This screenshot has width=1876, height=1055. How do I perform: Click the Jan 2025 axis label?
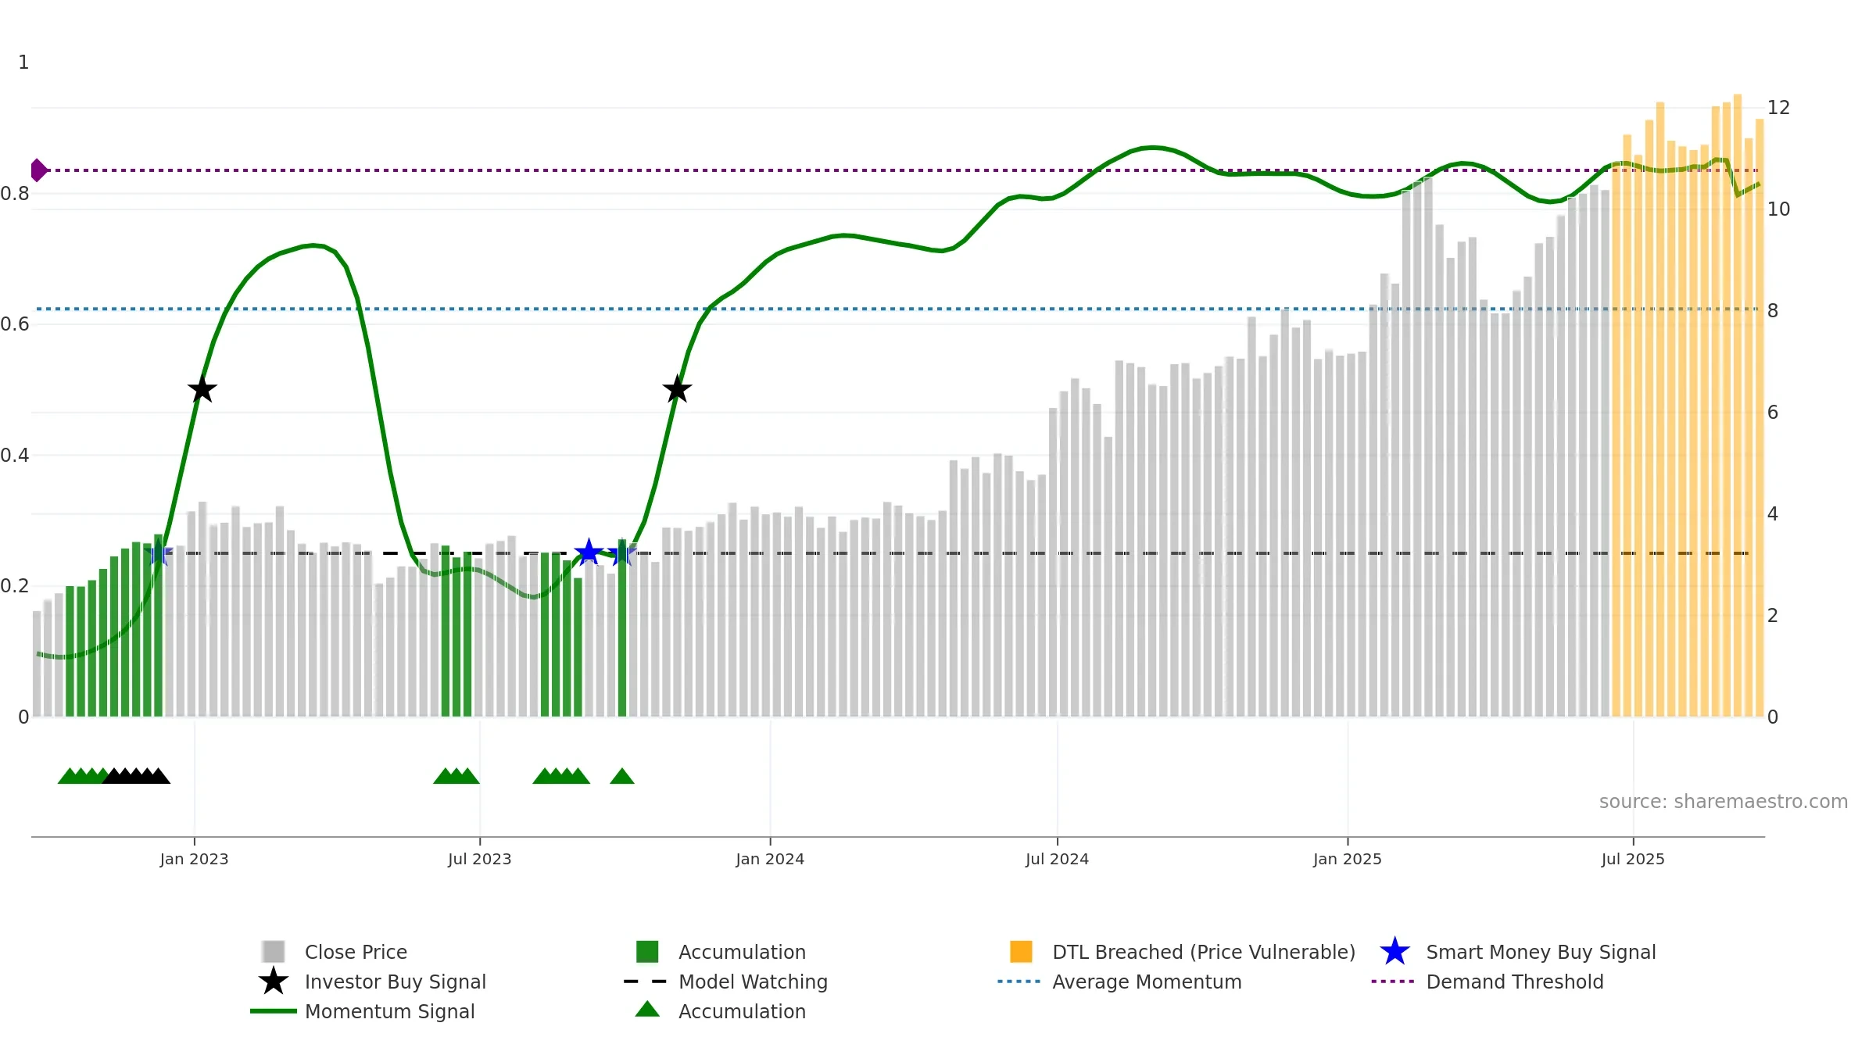(1348, 859)
